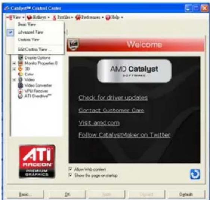The width and height of the screenshot is (210, 200).
Task: Select VPU Recover tree item
Action: (x=36, y=91)
